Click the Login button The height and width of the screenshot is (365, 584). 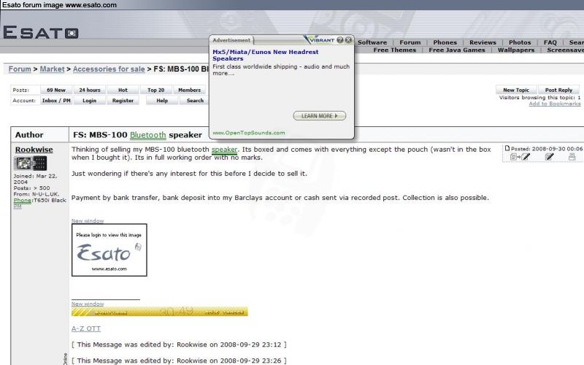[x=89, y=101]
